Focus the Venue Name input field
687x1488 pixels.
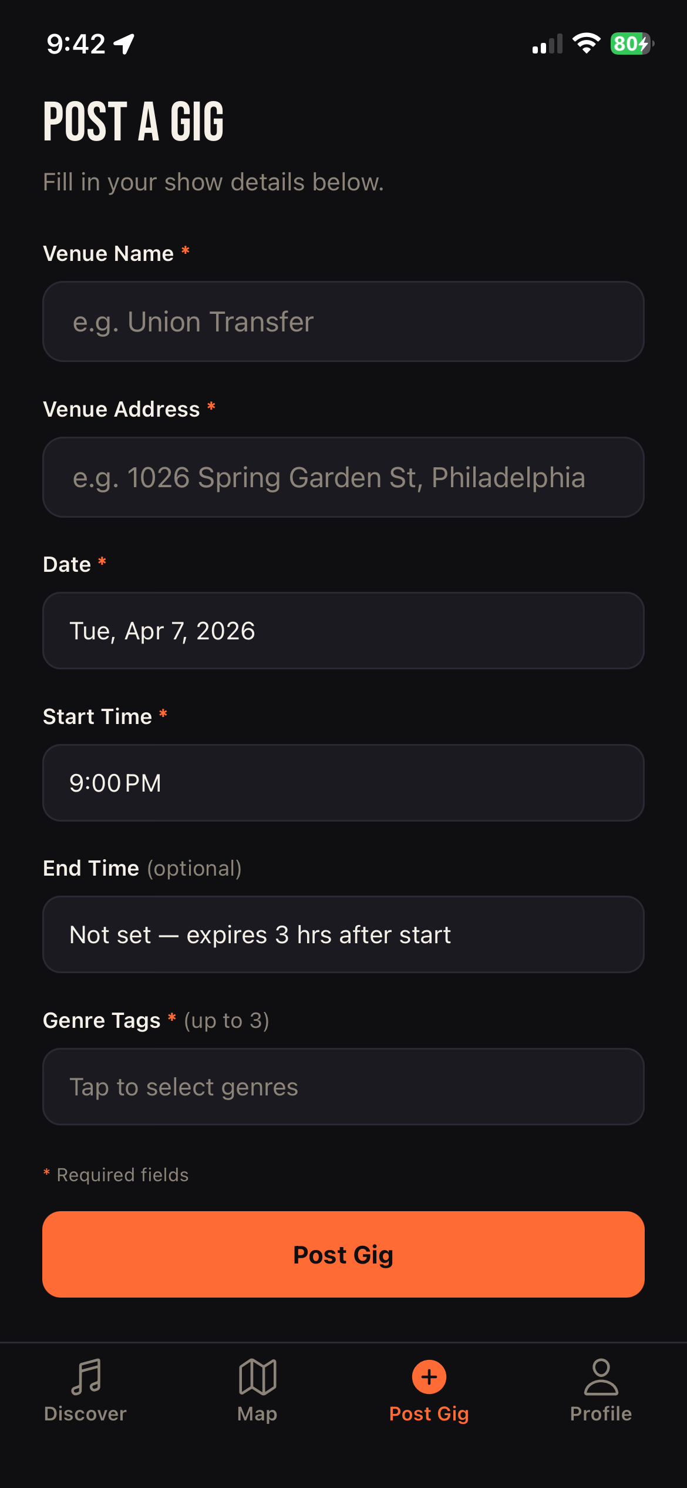[x=343, y=321]
